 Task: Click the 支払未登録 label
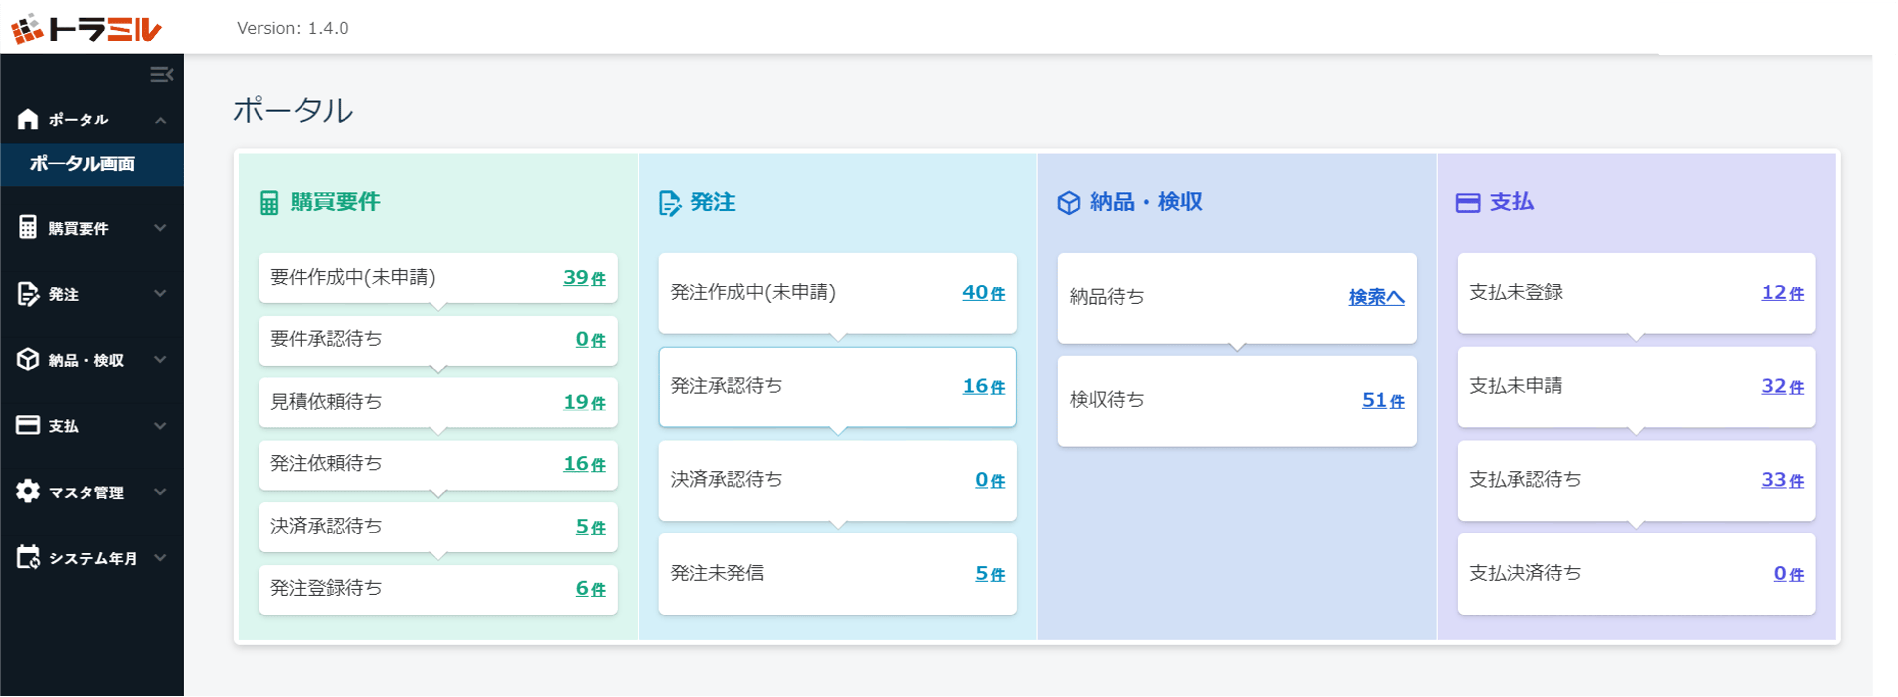point(1516,292)
